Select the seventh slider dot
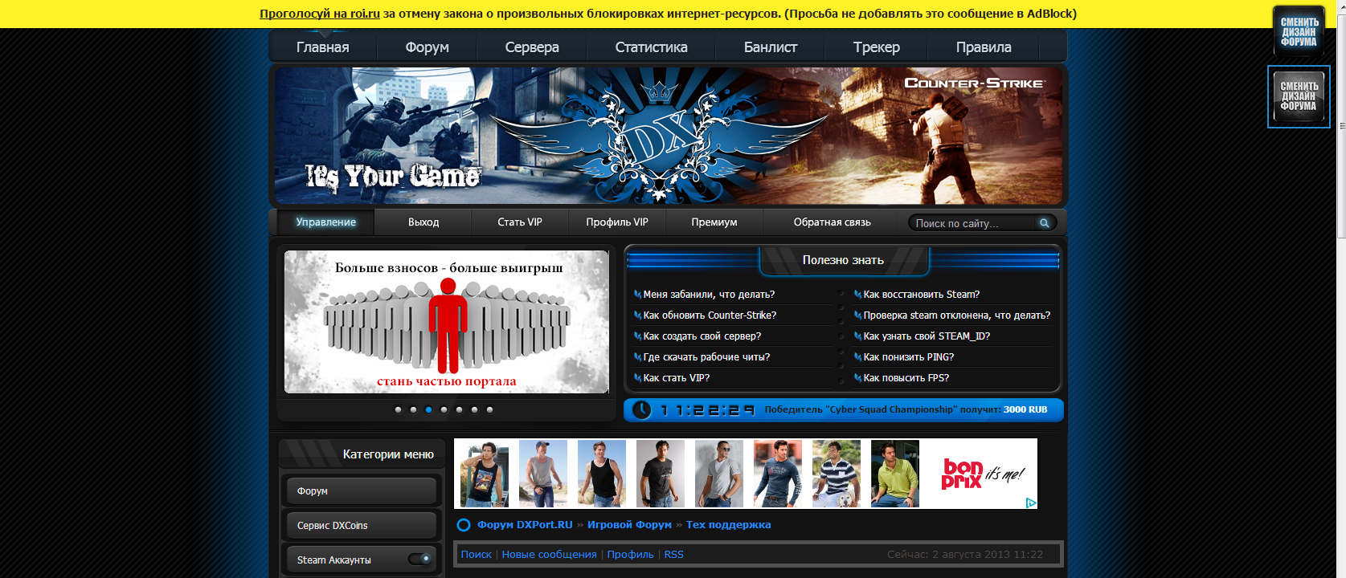Image resolution: width=1346 pixels, height=578 pixels. click(489, 409)
